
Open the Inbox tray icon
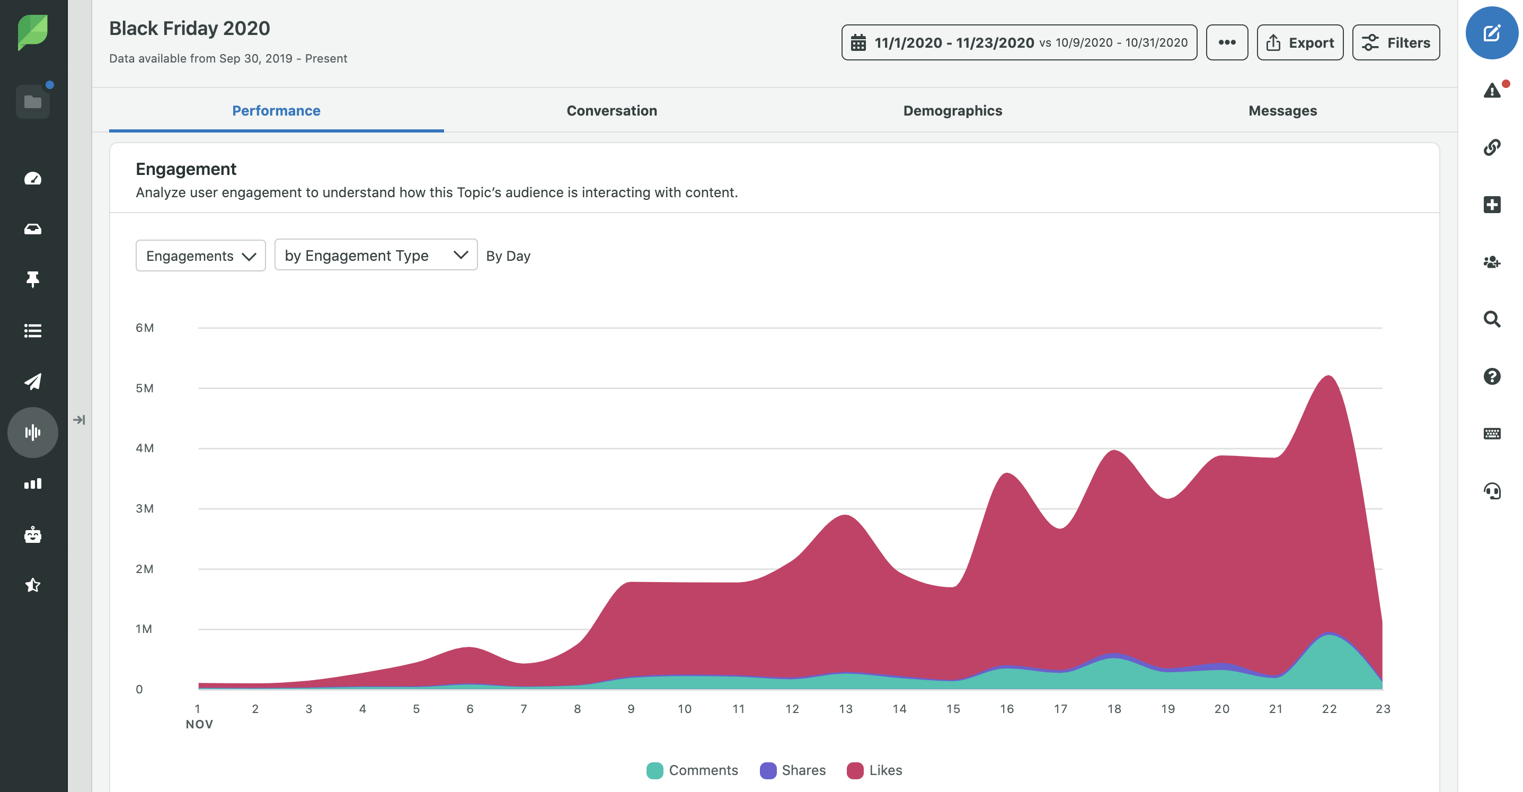pyautogui.click(x=32, y=229)
